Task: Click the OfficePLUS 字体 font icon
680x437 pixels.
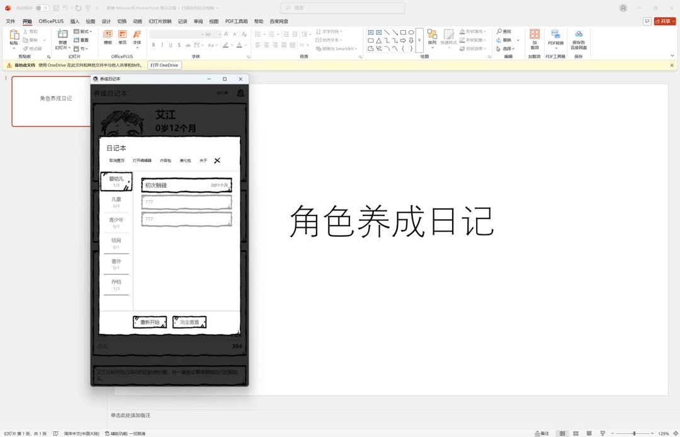Action: (137, 34)
